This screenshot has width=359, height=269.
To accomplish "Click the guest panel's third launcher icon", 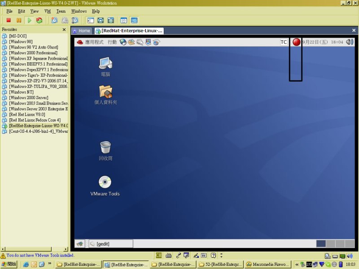I will pyautogui.click(x=140, y=42).
